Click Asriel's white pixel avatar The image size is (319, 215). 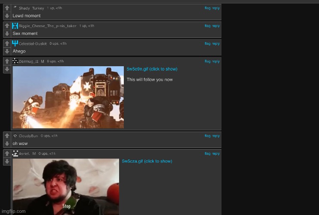click(15, 154)
